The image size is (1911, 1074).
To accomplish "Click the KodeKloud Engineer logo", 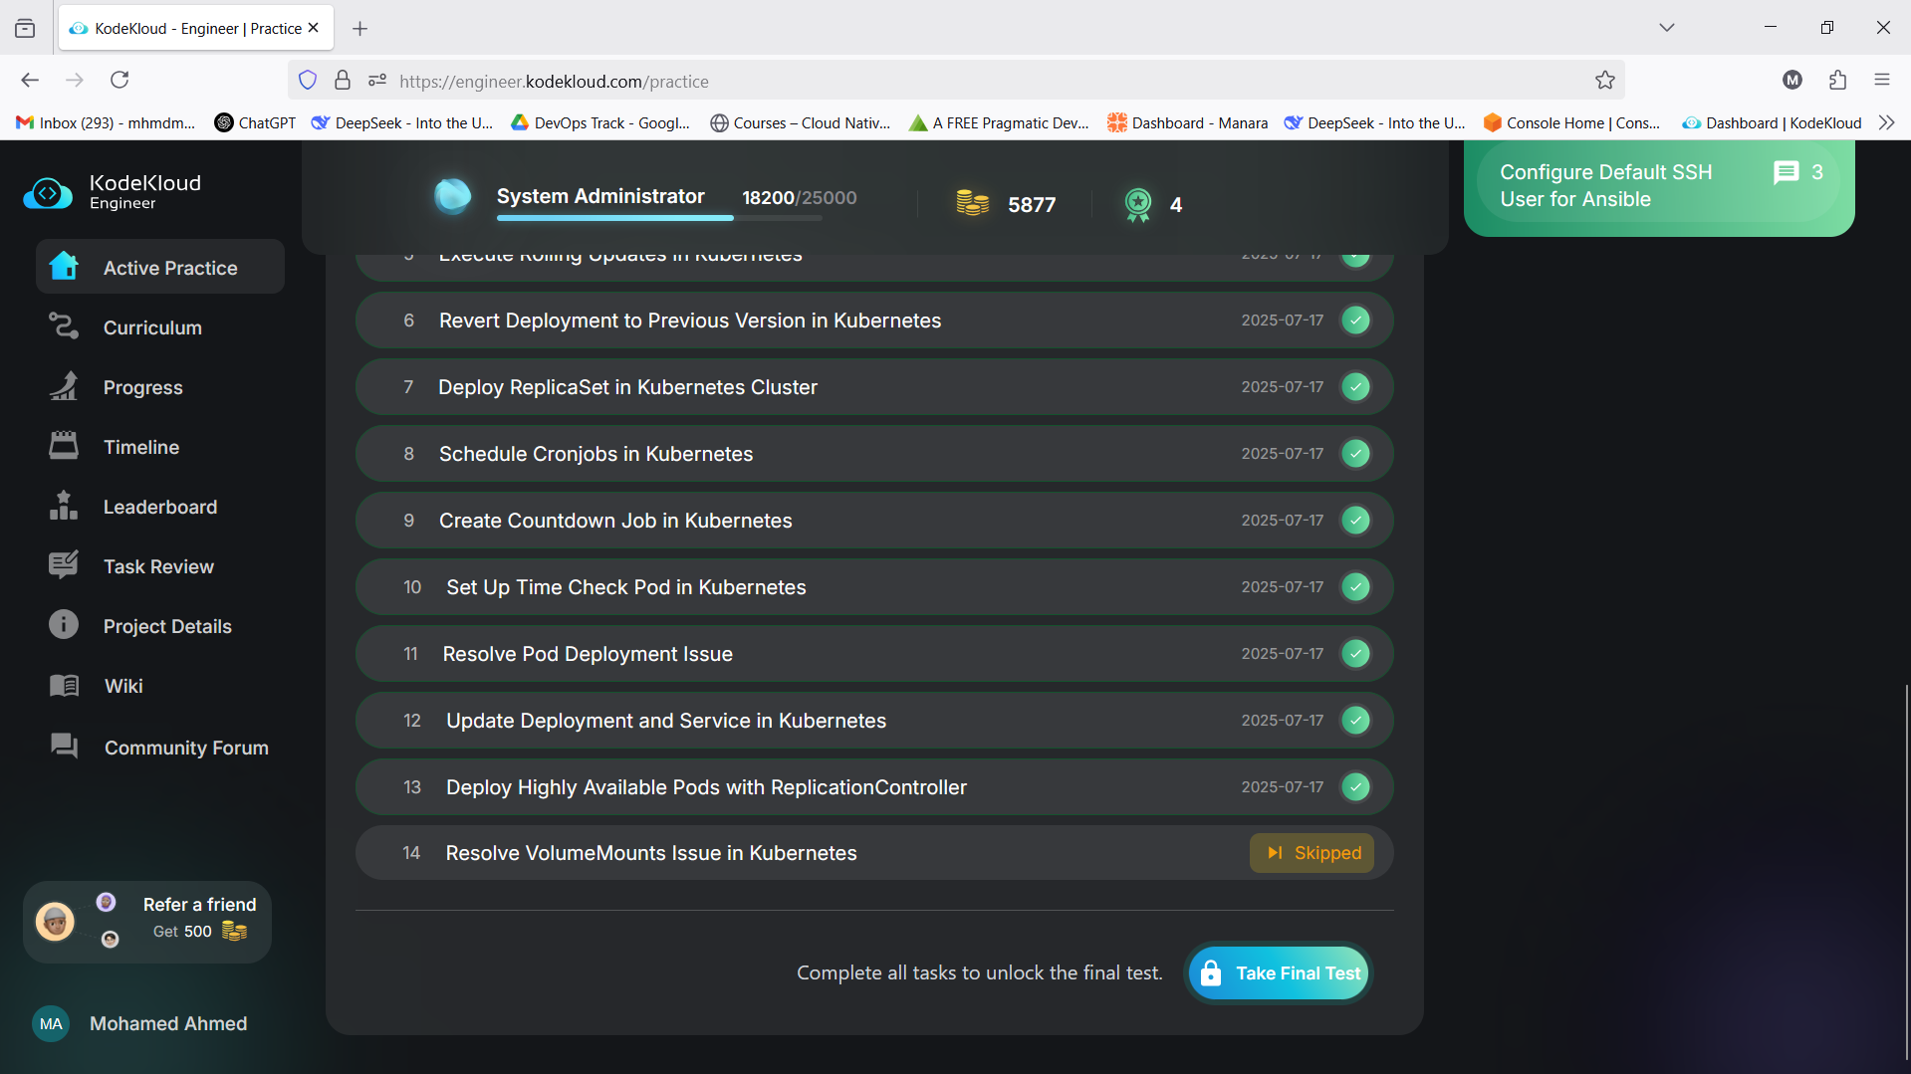I will tap(113, 191).
